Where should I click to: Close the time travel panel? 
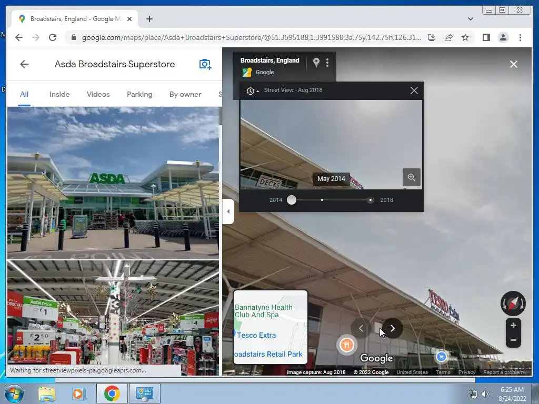pos(414,90)
